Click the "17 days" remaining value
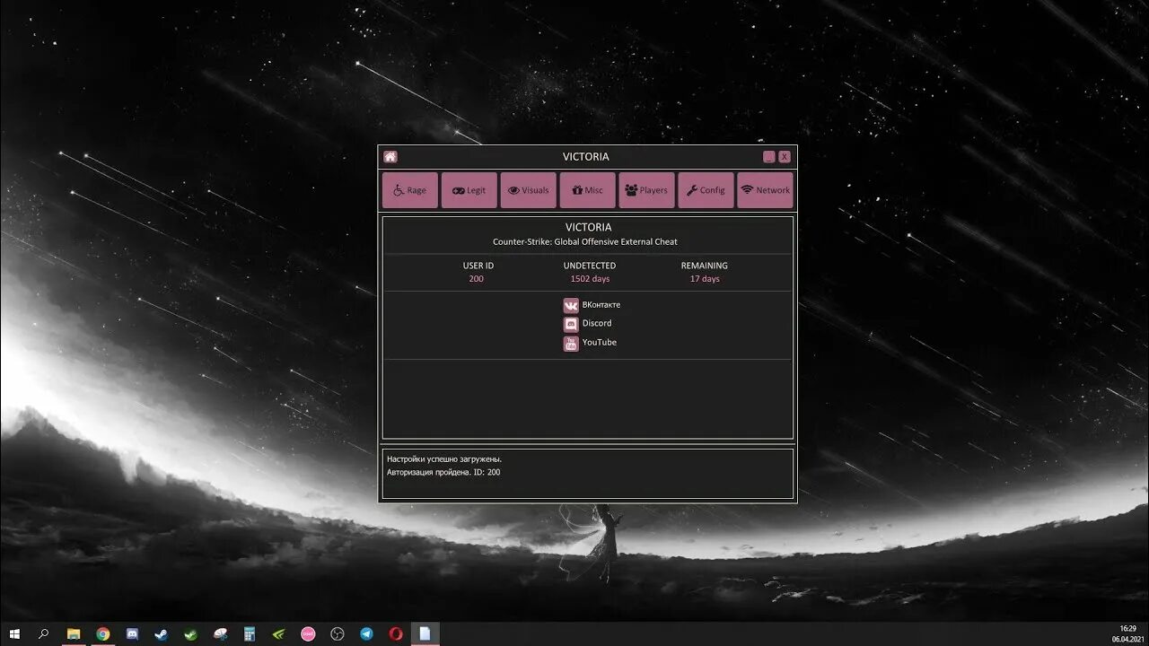This screenshot has width=1149, height=646. click(x=705, y=279)
